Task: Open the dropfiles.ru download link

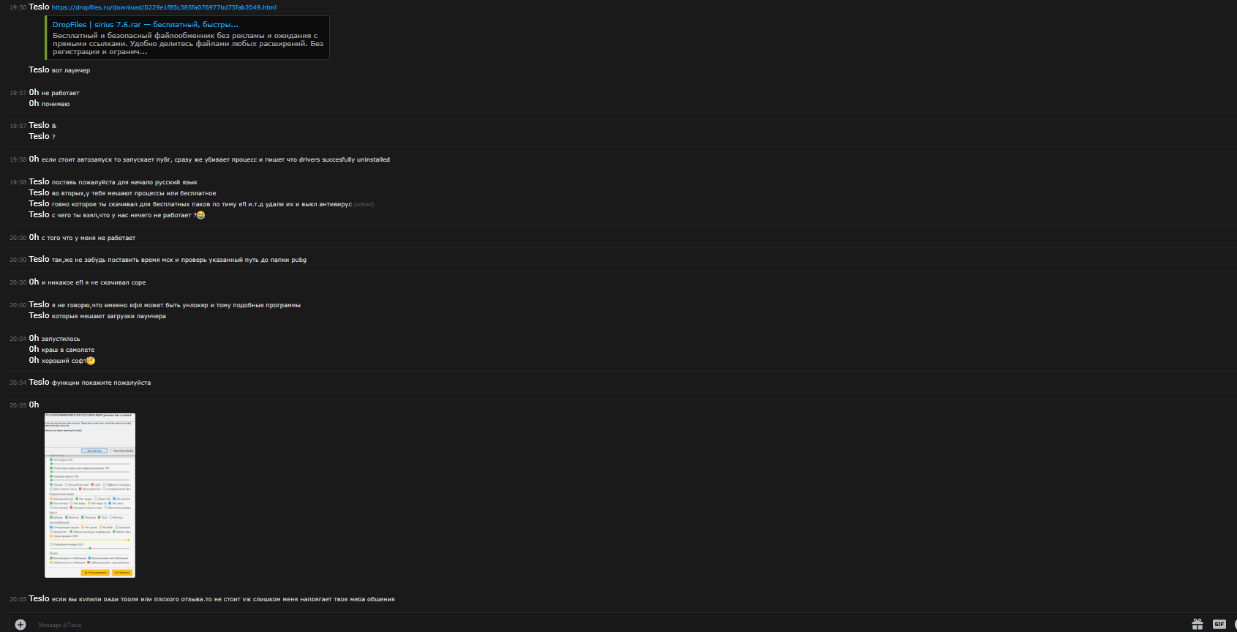Action: tap(164, 7)
